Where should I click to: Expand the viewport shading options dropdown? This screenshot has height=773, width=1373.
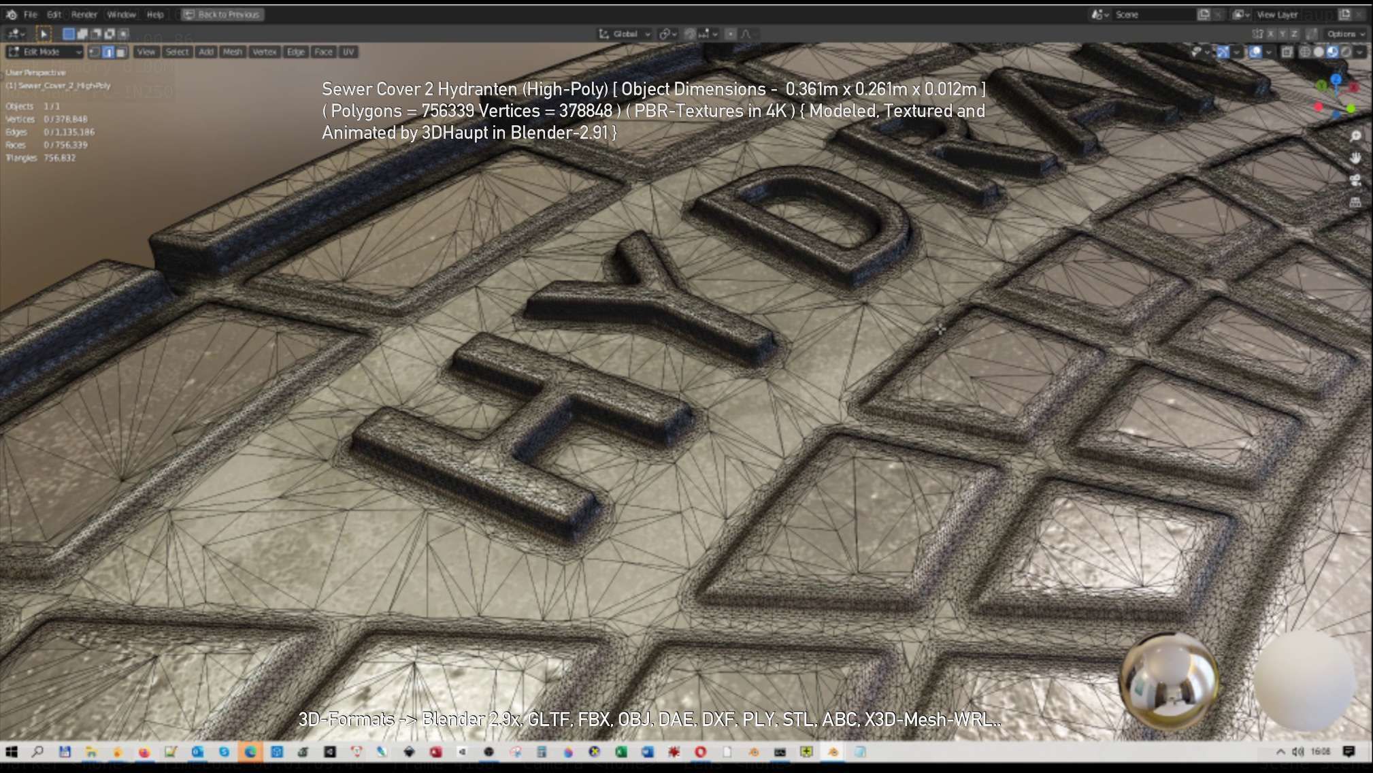coord(1360,52)
